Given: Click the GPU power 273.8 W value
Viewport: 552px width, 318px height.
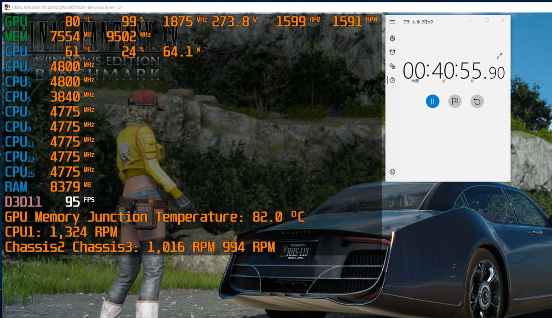Looking at the screenshot, I should point(234,22).
